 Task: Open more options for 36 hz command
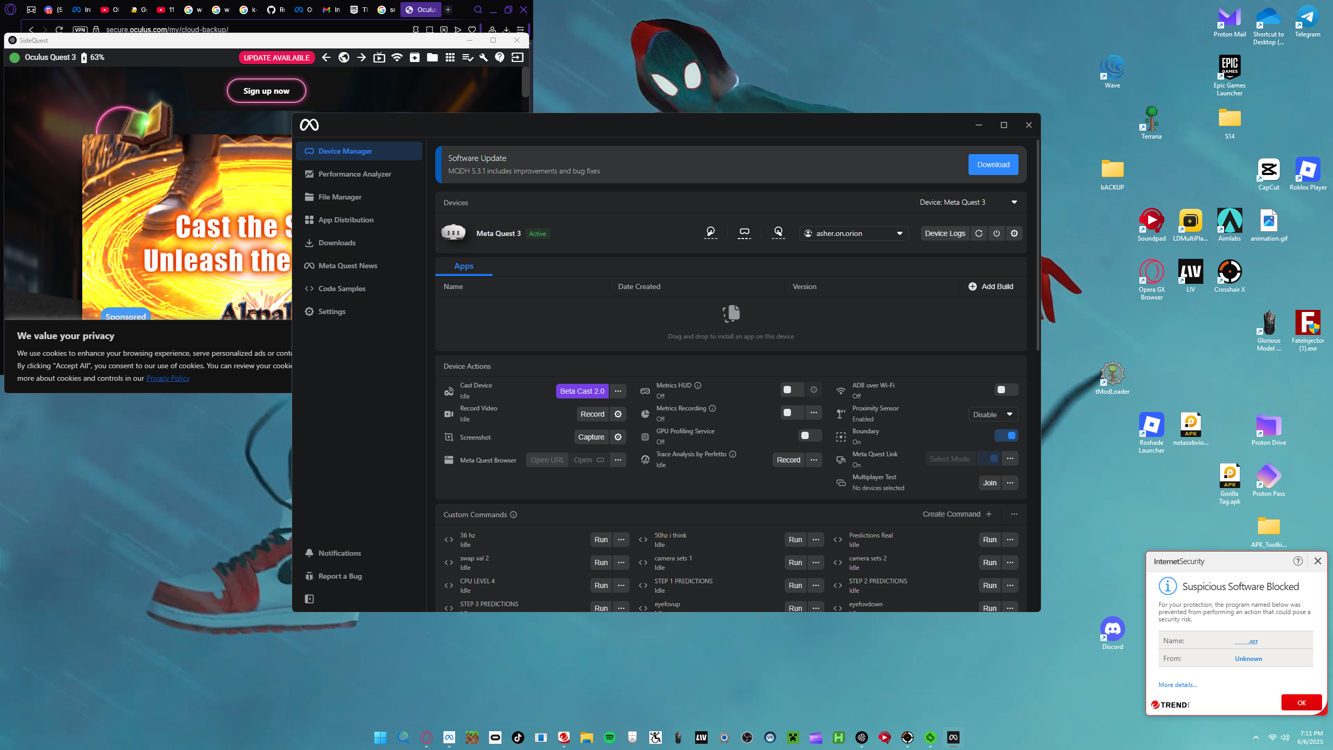click(621, 540)
